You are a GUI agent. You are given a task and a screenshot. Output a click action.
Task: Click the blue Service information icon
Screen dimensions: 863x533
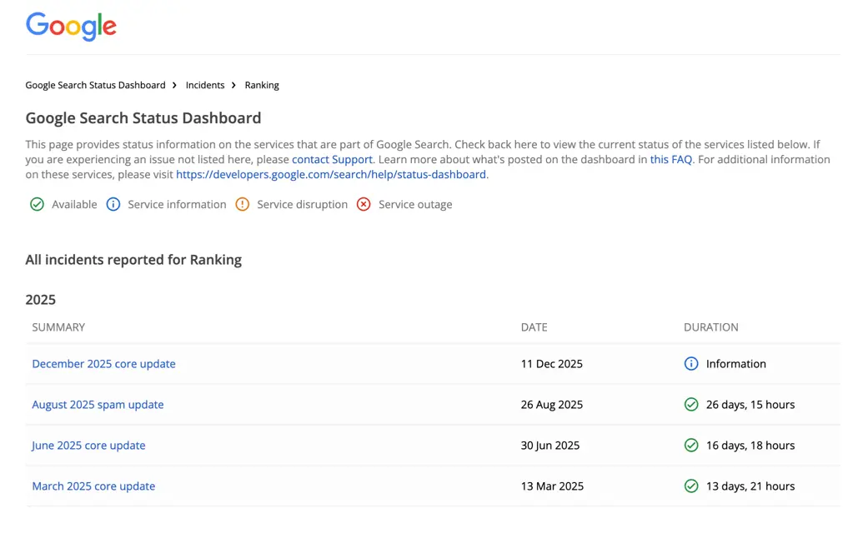[113, 204]
